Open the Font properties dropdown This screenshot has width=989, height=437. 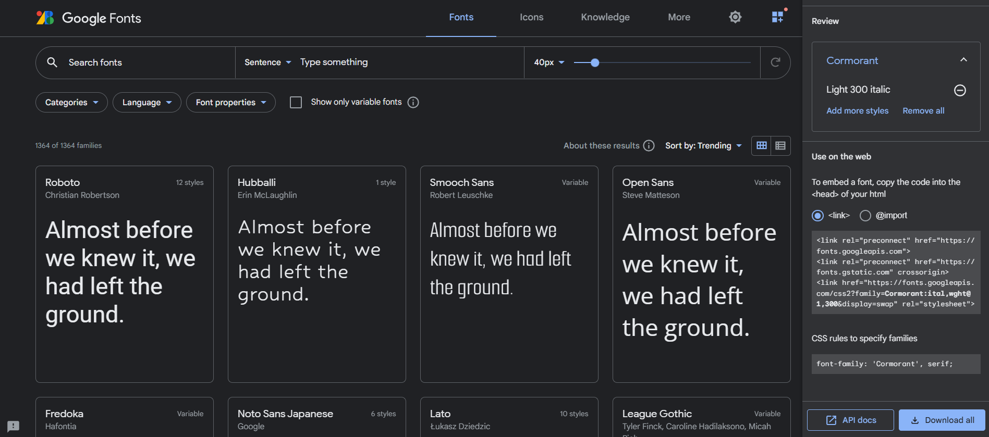click(x=231, y=103)
